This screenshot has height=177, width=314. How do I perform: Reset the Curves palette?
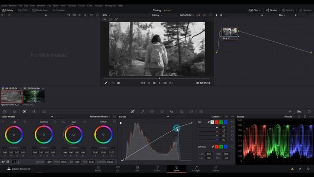coord(226,117)
